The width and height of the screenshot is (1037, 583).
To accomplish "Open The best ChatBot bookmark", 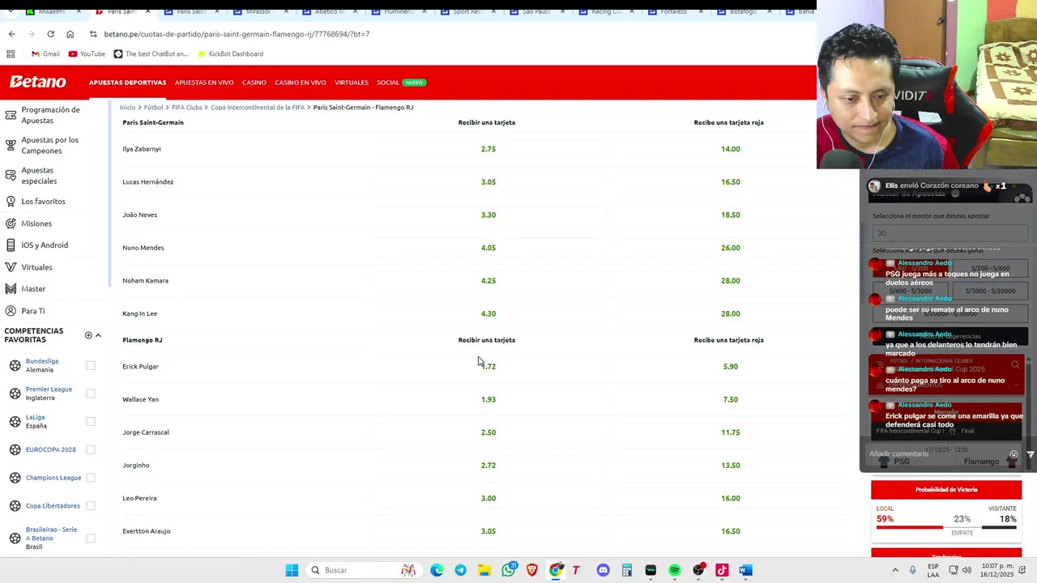I will tap(151, 53).
